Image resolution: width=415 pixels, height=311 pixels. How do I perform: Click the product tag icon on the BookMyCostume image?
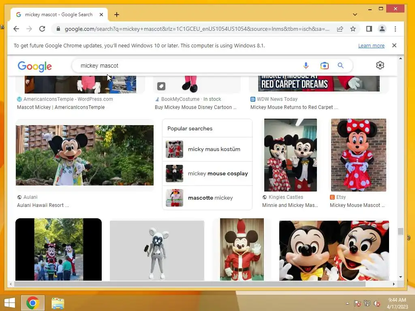[161, 86]
